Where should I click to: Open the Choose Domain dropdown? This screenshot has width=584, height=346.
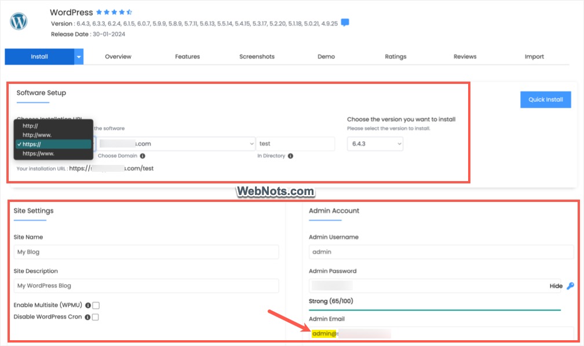coord(250,143)
